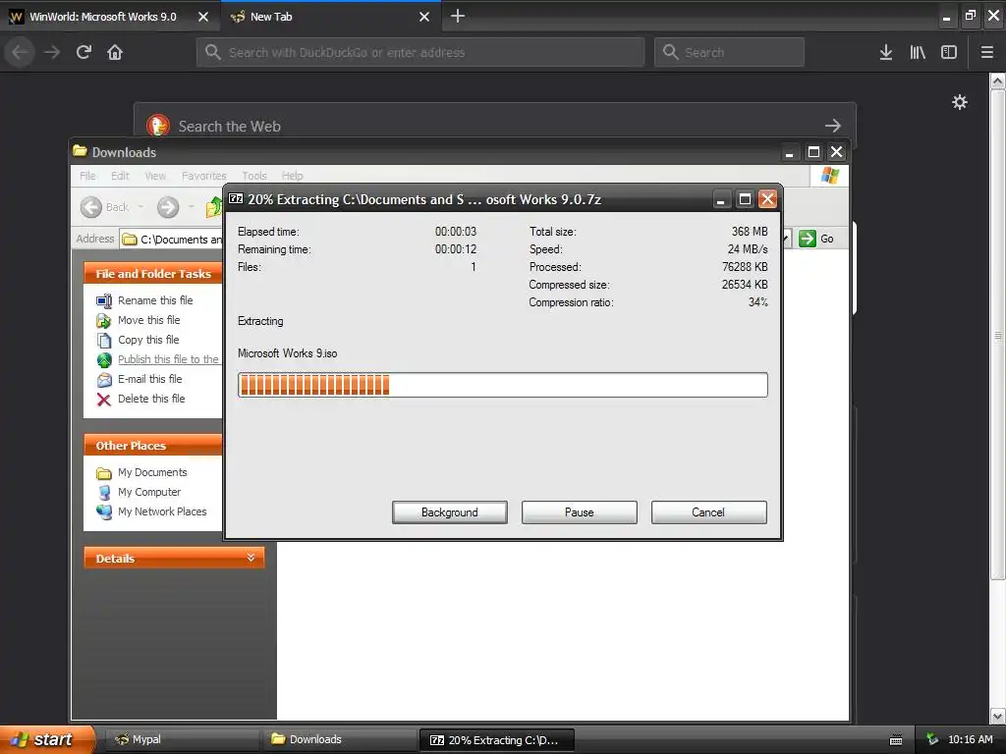Focus the DuckDuckGo address bar
Viewport: 1006px width, 754px height.
coord(420,52)
